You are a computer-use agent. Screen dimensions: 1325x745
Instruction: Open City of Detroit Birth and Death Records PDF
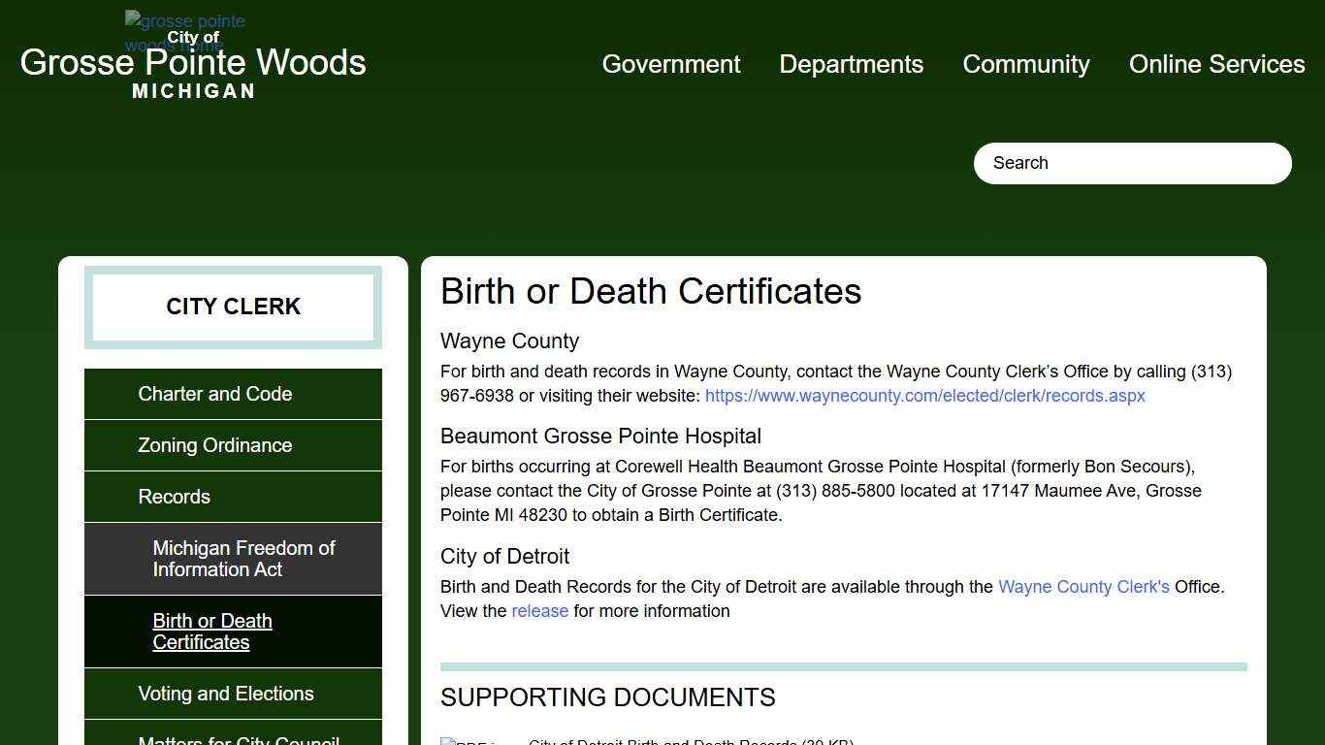coord(692,742)
